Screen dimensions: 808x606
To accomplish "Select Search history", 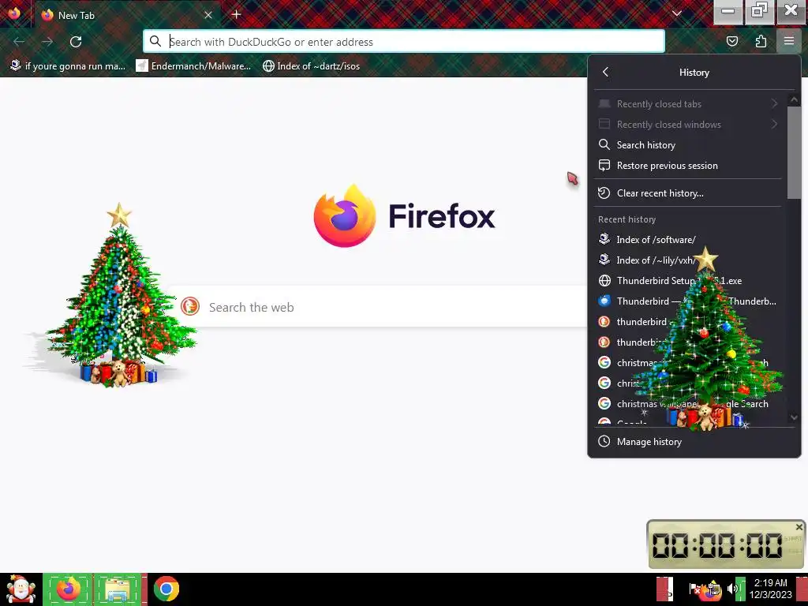I will pyautogui.click(x=688, y=145).
